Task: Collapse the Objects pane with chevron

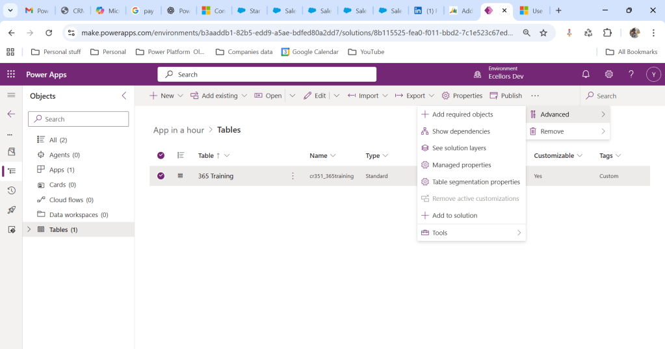Action: [x=124, y=96]
